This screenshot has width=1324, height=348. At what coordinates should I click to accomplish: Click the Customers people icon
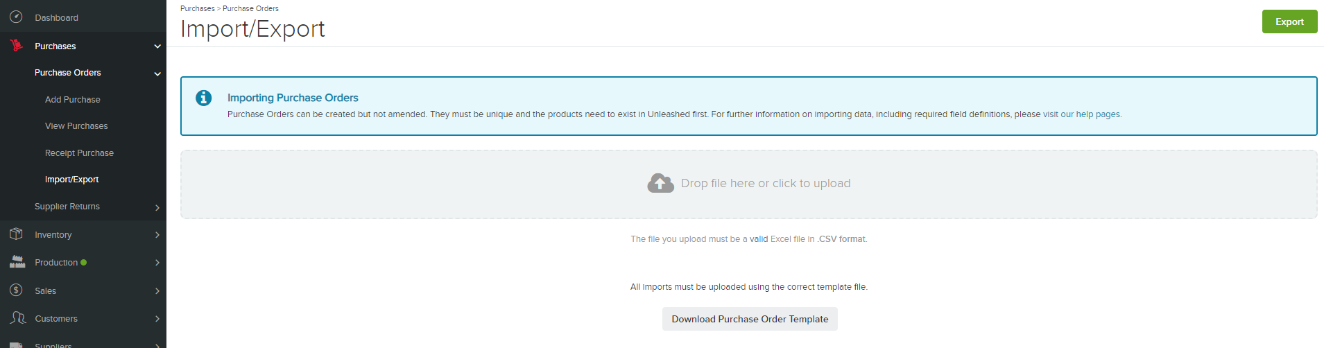(x=18, y=318)
